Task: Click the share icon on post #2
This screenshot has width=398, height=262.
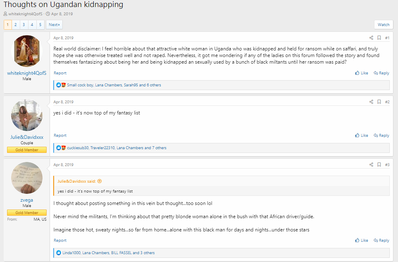Action: [371, 102]
